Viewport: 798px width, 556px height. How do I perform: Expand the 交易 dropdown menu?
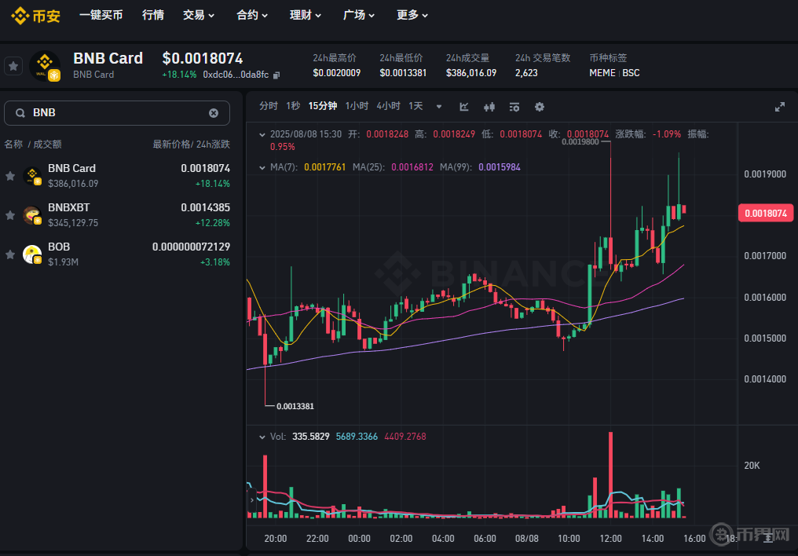199,15
